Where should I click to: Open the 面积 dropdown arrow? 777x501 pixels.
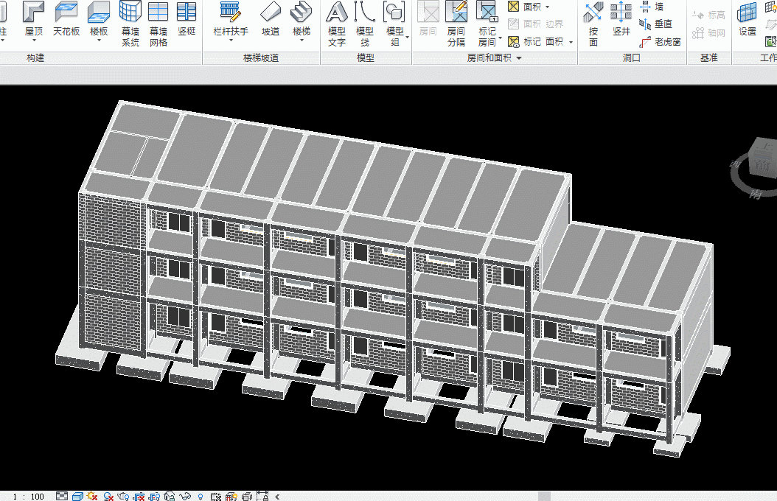548,7
